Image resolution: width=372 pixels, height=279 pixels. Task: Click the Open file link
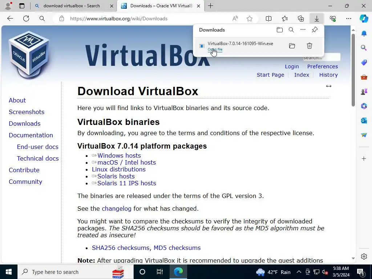[215, 49]
